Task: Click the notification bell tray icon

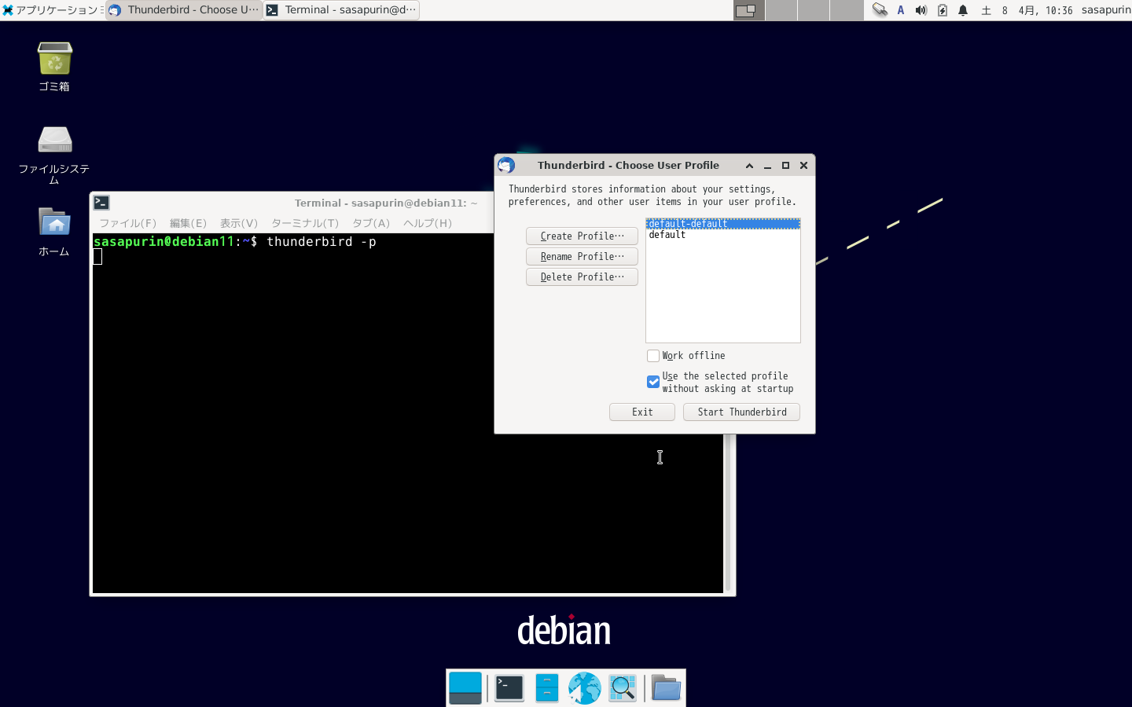Action: pos(963,10)
